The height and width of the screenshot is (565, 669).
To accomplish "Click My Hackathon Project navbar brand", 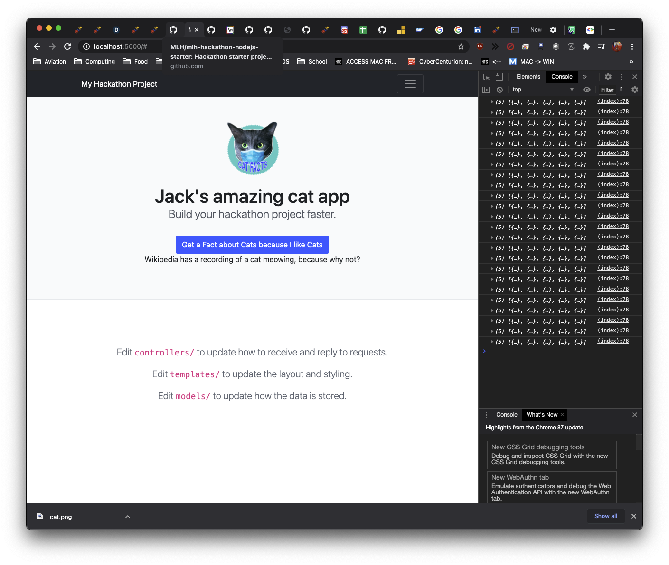I will point(119,84).
